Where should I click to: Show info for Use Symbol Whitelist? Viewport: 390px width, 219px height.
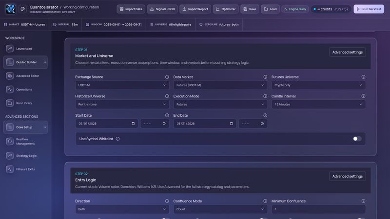click(117, 139)
